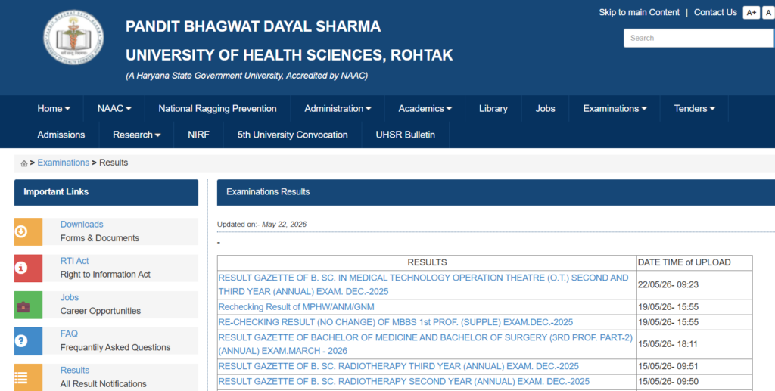Click the university emblem logo
This screenshot has width=775, height=391.
73,38
